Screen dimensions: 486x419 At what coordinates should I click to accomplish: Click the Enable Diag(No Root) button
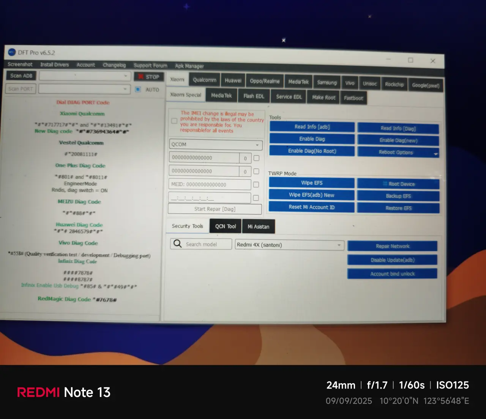tap(312, 151)
